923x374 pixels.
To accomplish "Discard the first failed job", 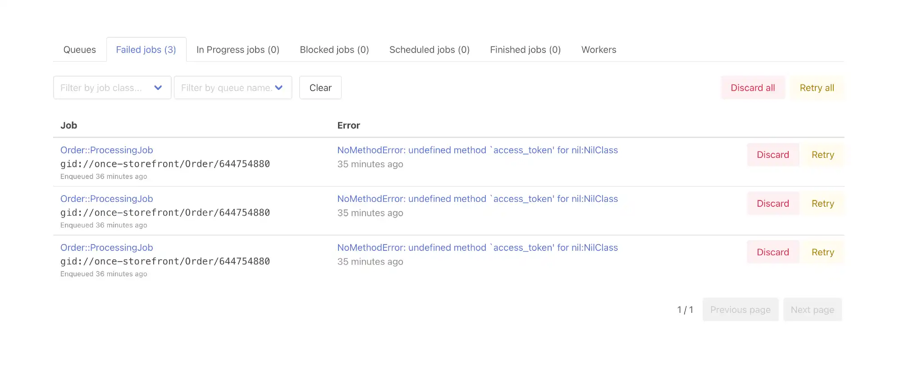I will (x=773, y=155).
